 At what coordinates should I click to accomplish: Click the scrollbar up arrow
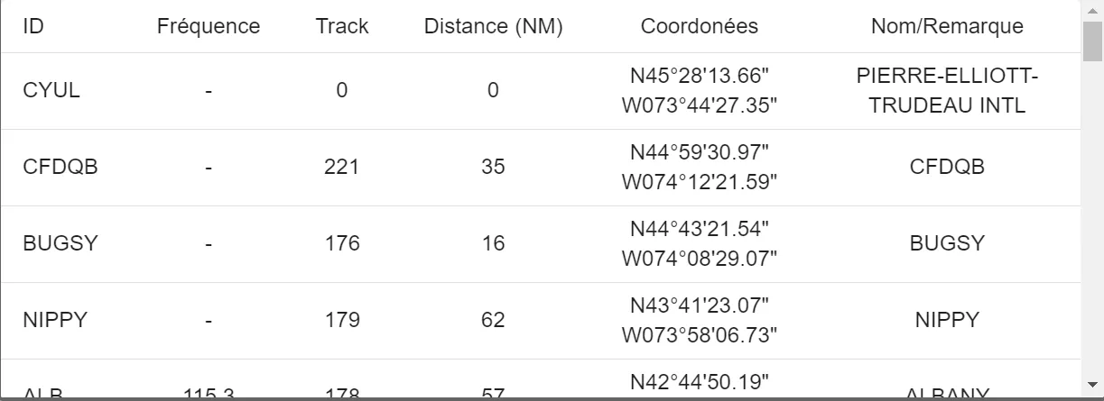1092,8
